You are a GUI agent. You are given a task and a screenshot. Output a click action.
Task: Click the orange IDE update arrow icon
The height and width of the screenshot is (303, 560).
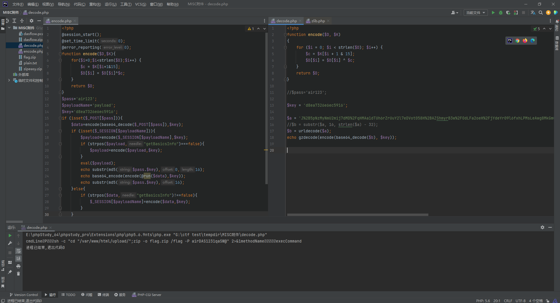548,13
